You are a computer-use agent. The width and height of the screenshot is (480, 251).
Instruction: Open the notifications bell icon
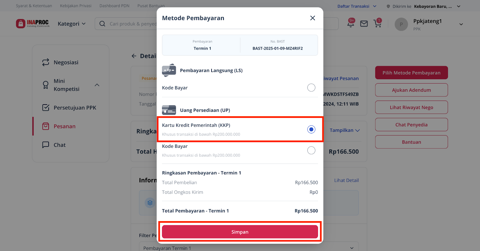pyautogui.click(x=351, y=23)
